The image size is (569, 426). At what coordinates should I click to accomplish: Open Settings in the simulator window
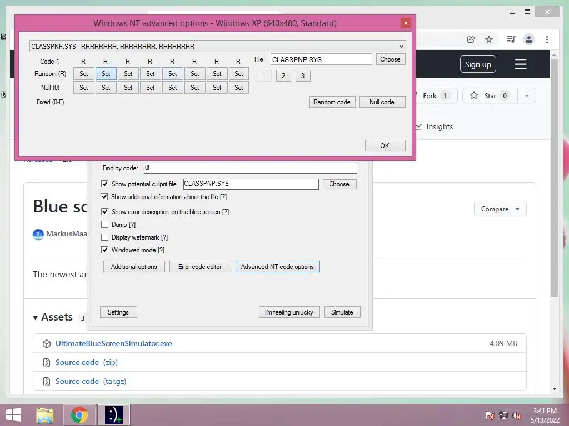[118, 312]
